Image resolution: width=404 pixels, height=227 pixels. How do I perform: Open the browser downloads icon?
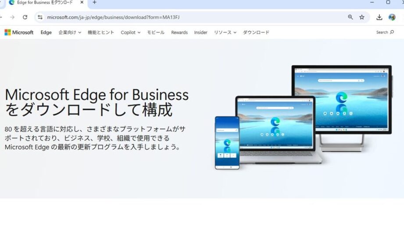(379, 17)
